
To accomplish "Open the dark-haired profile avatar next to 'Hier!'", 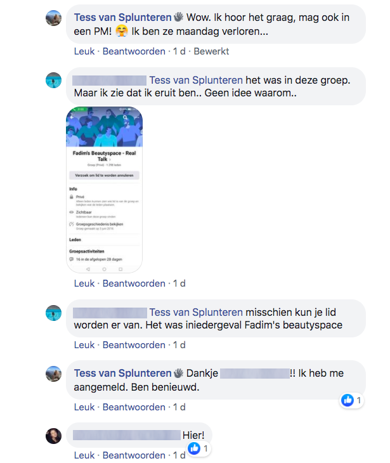I will (53, 436).
